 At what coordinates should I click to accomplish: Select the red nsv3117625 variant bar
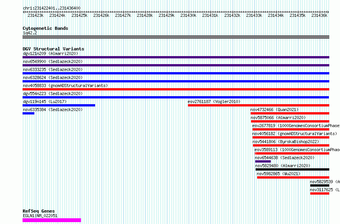[320, 193]
